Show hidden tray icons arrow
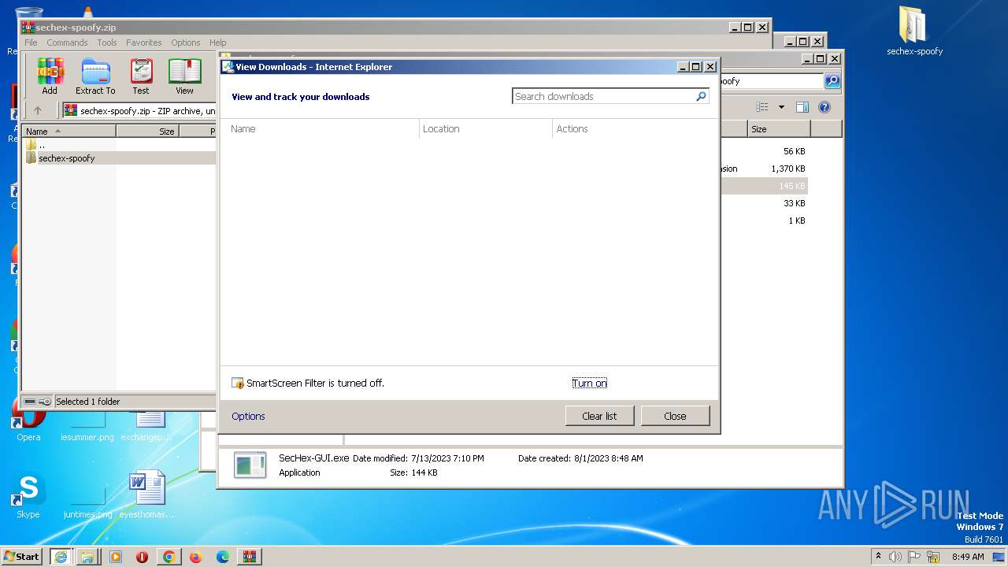1008x567 pixels. coord(878,556)
